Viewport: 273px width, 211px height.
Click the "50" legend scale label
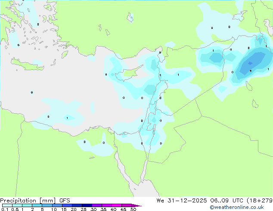pyautogui.click(x=133, y=209)
